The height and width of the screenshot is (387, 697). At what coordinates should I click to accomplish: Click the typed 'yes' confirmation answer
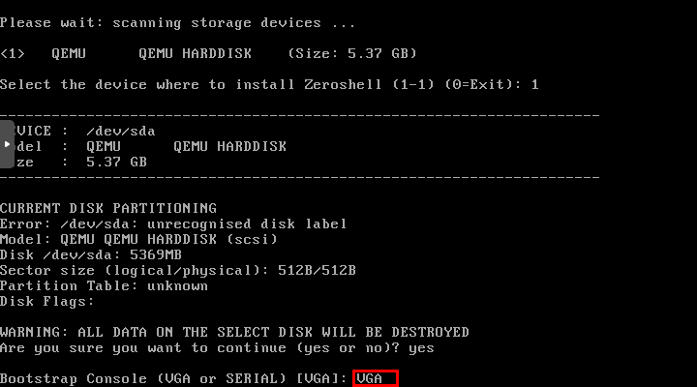tap(422, 347)
